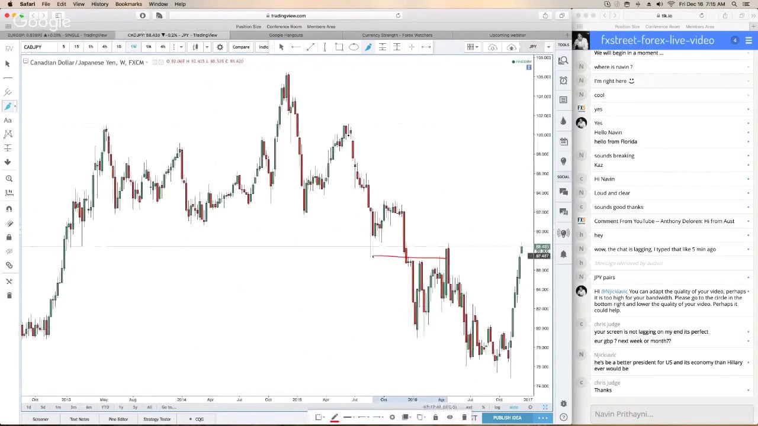The width and height of the screenshot is (758, 426).
Task: Click the PUBLISH IDEA button
Action: [x=507, y=418]
